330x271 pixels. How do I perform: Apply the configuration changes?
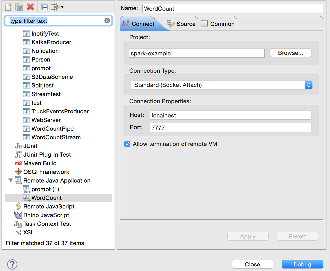[248, 236]
